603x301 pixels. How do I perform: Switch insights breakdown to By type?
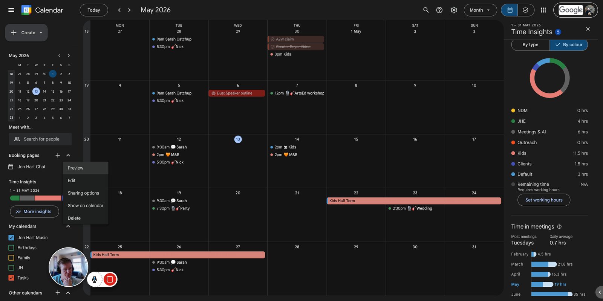tap(530, 44)
